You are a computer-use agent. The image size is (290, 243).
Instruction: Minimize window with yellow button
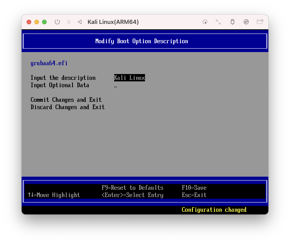tap(37, 22)
